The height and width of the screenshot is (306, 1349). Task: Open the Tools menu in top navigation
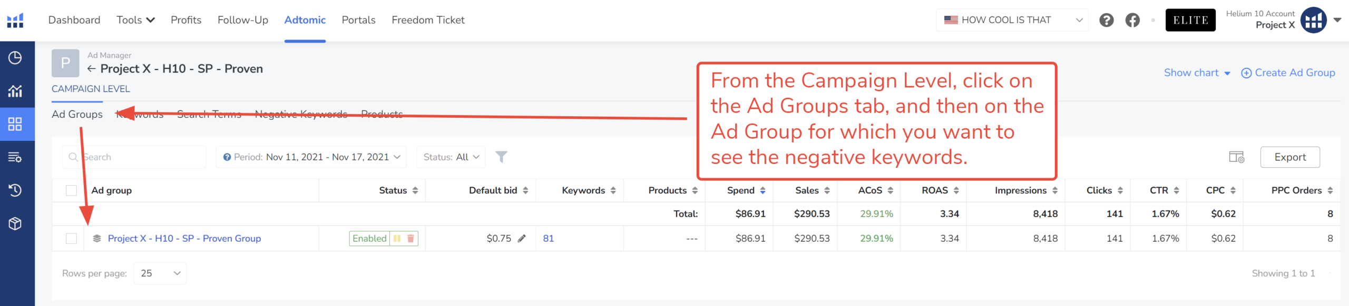(135, 20)
